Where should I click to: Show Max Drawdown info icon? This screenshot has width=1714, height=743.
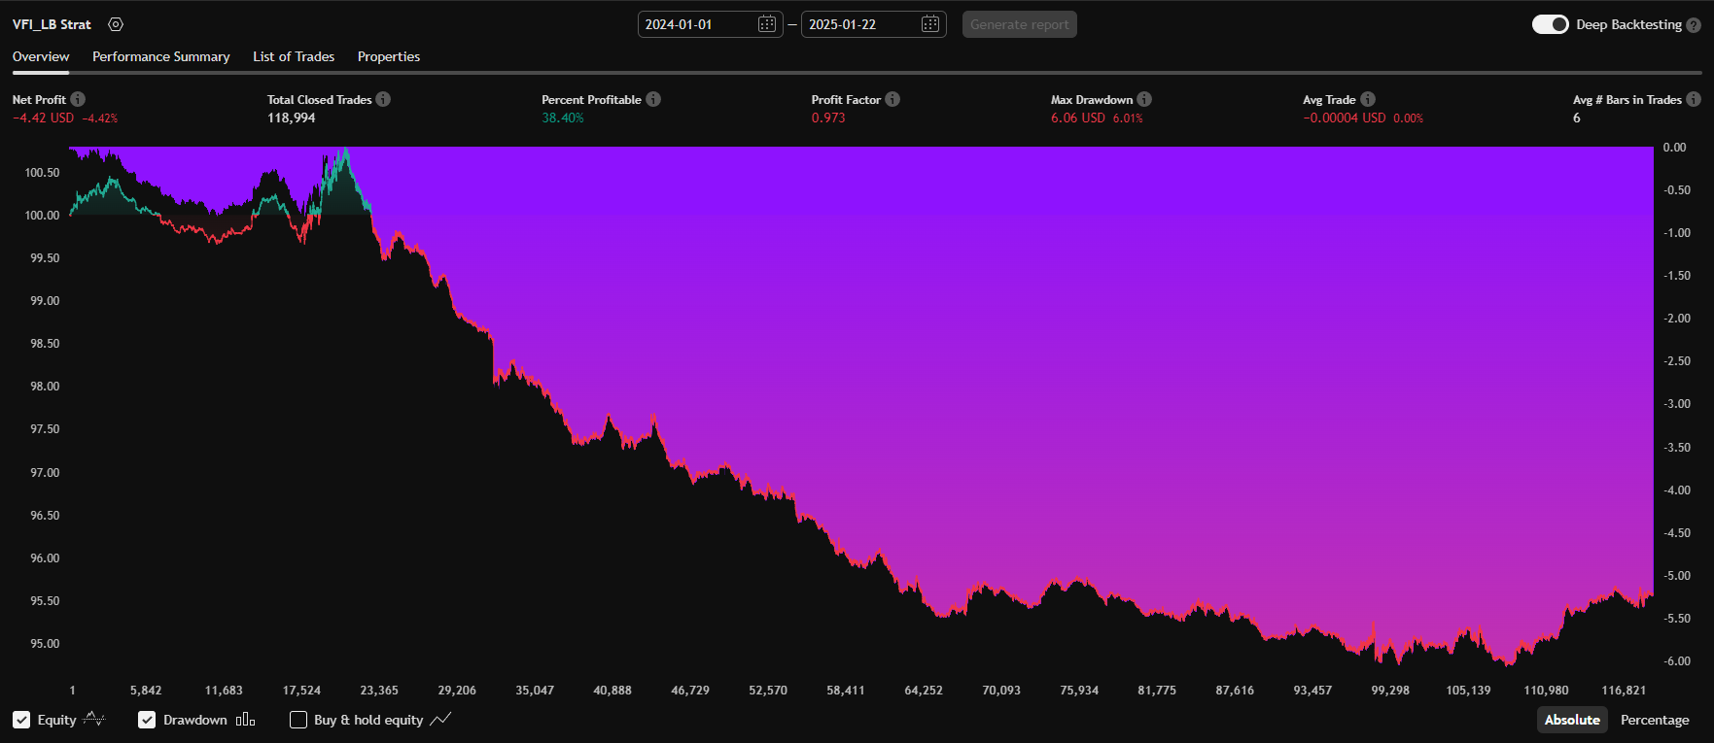coord(1144,99)
